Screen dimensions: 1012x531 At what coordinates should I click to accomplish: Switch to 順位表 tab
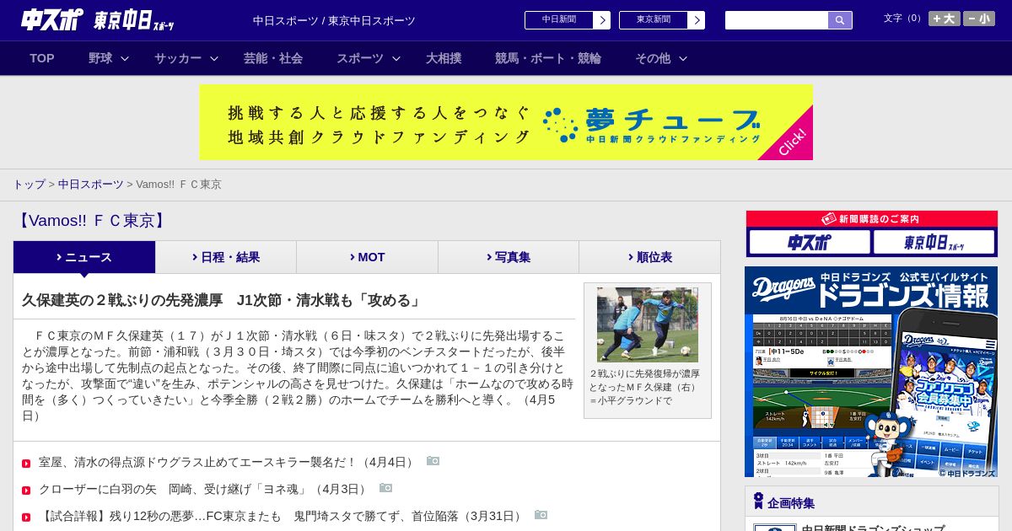pyautogui.click(x=649, y=257)
